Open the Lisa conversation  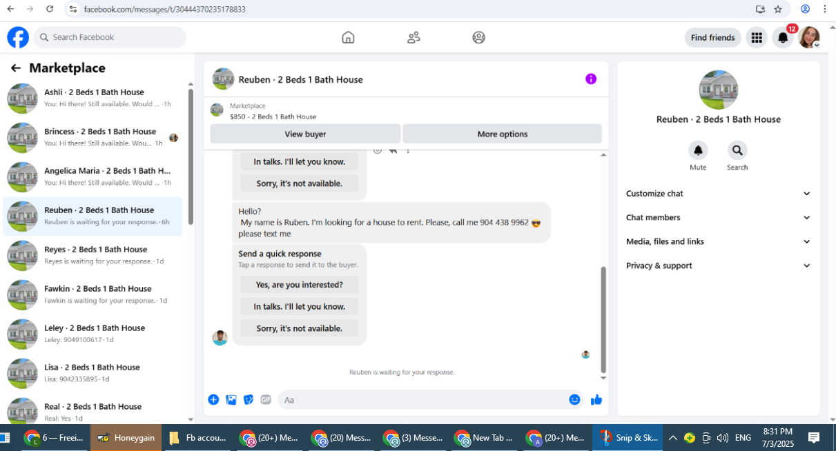(93, 373)
